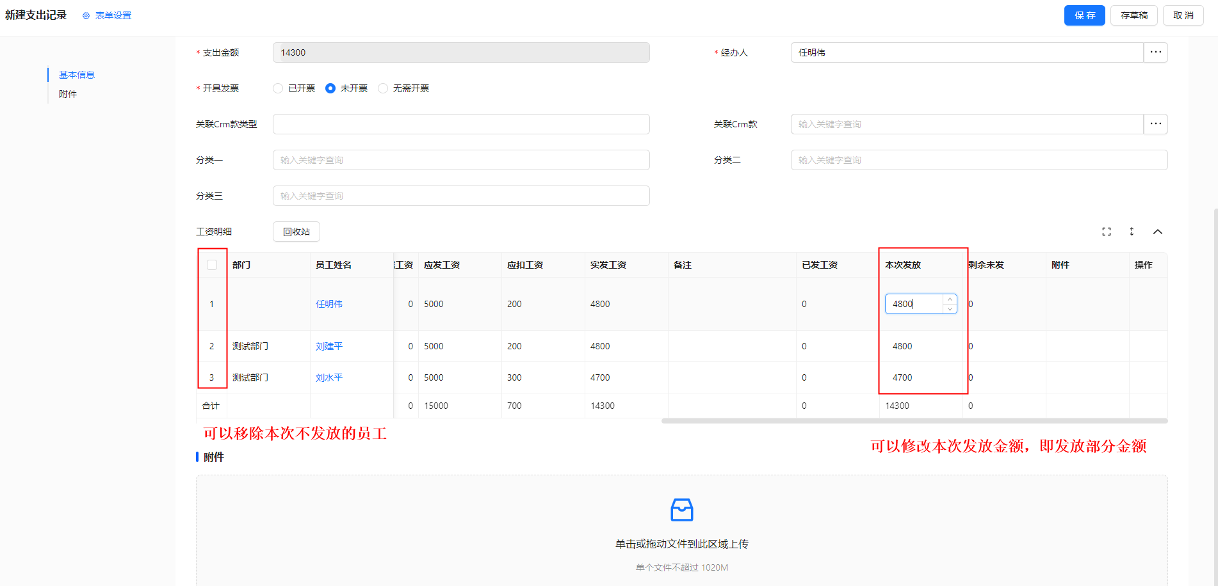Click the 关联Crm款 search field

click(x=967, y=124)
